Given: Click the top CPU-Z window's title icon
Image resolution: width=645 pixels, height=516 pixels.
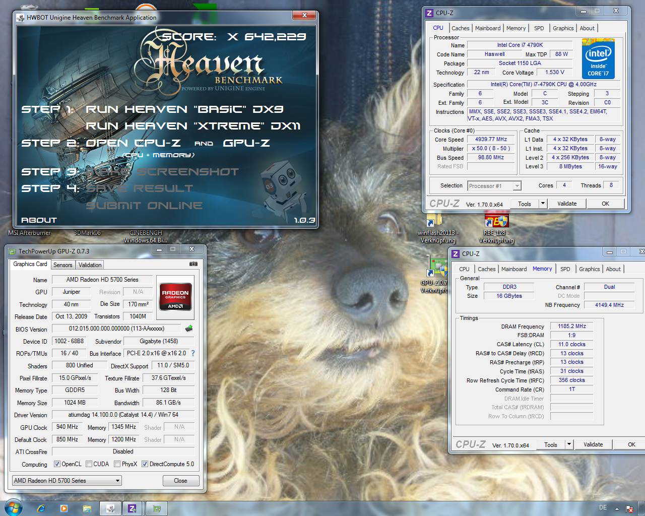Looking at the screenshot, I should [x=429, y=13].
